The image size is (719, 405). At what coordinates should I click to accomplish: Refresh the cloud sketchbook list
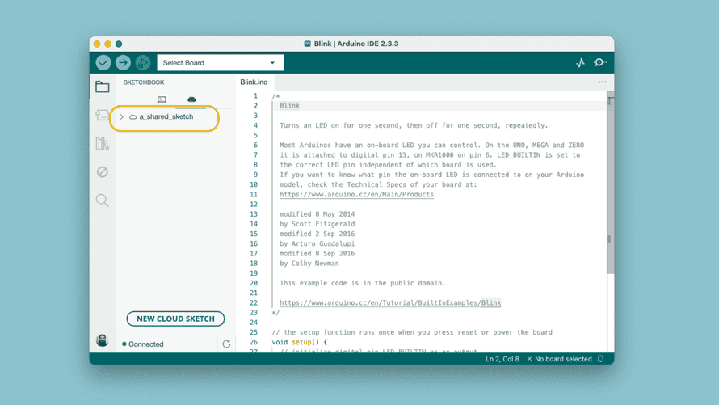[x=226, y=344]
